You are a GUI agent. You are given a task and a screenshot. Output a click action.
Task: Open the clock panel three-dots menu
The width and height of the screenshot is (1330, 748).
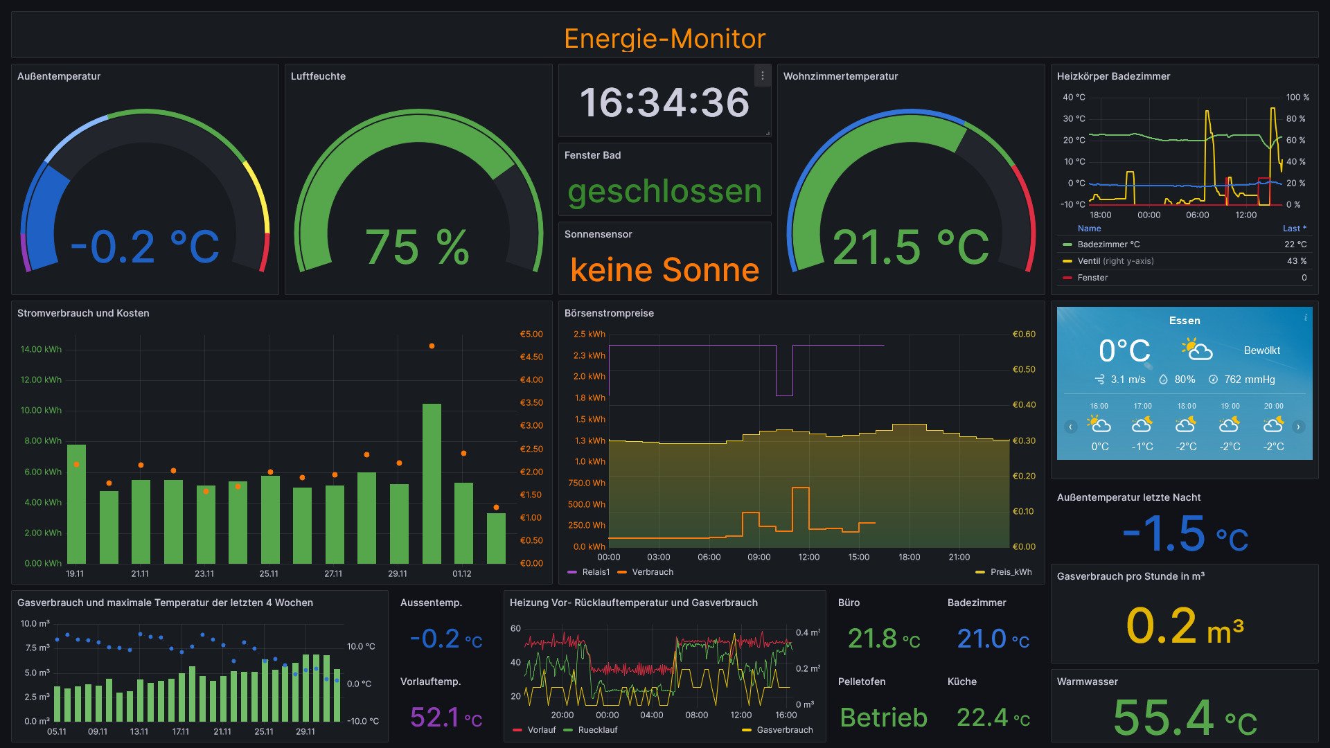click(762, 75)
